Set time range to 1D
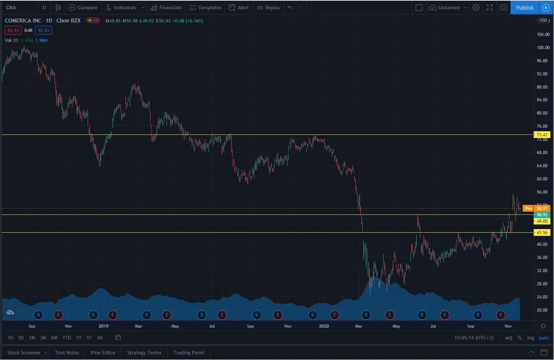 click(x=10, y=338)
